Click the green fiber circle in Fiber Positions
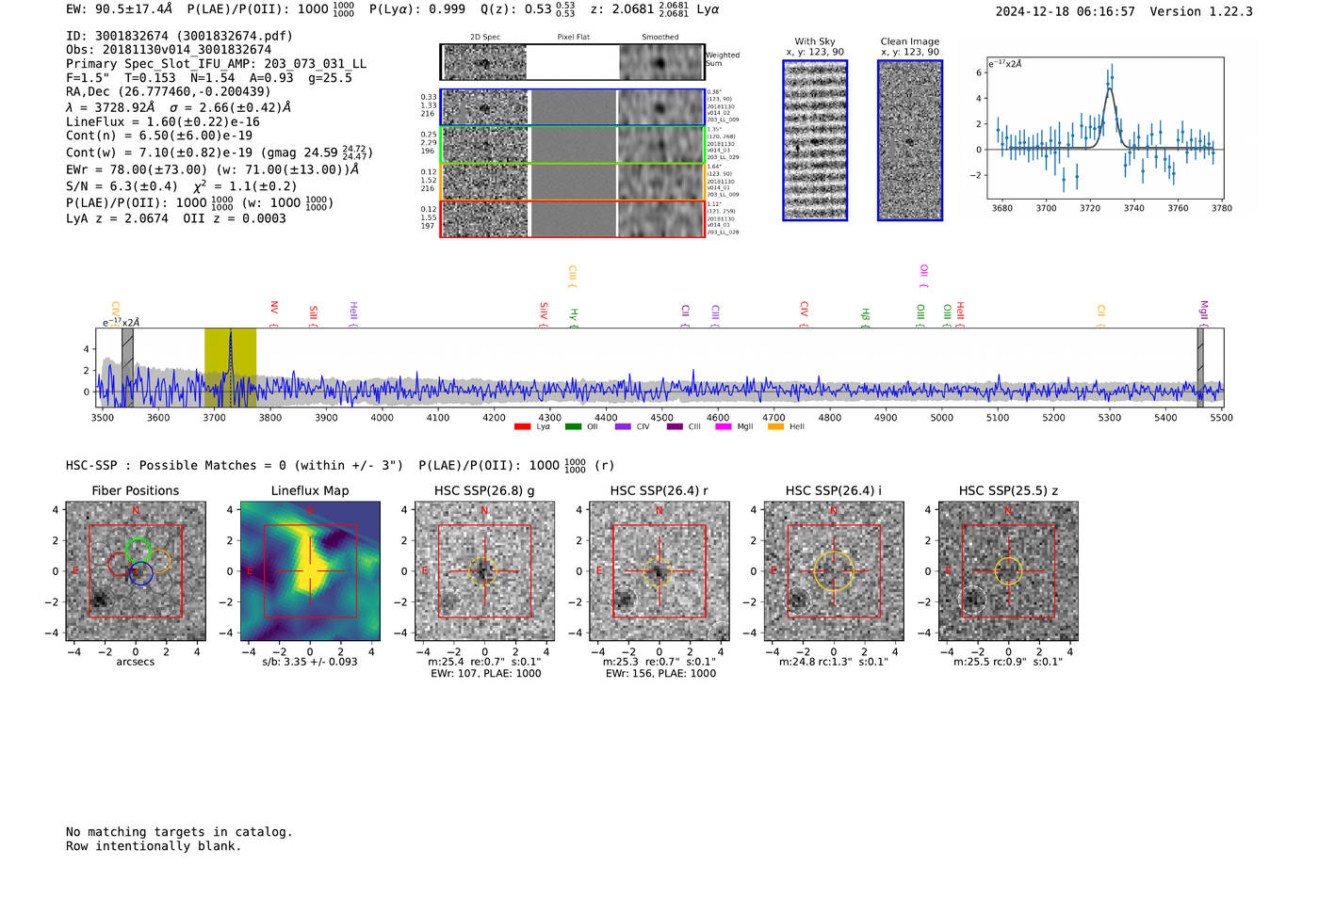The height and width of the screenshot is (897, 1319). click(x=138, y=550)
